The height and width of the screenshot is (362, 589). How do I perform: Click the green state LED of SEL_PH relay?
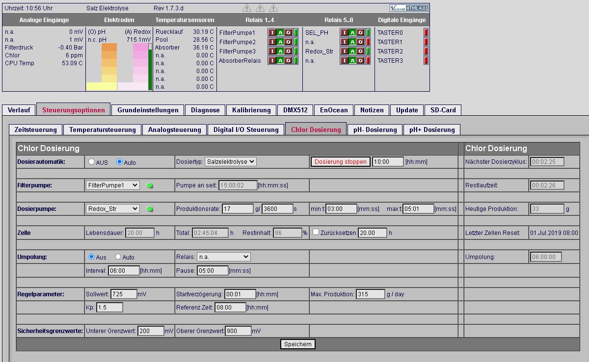368,32
